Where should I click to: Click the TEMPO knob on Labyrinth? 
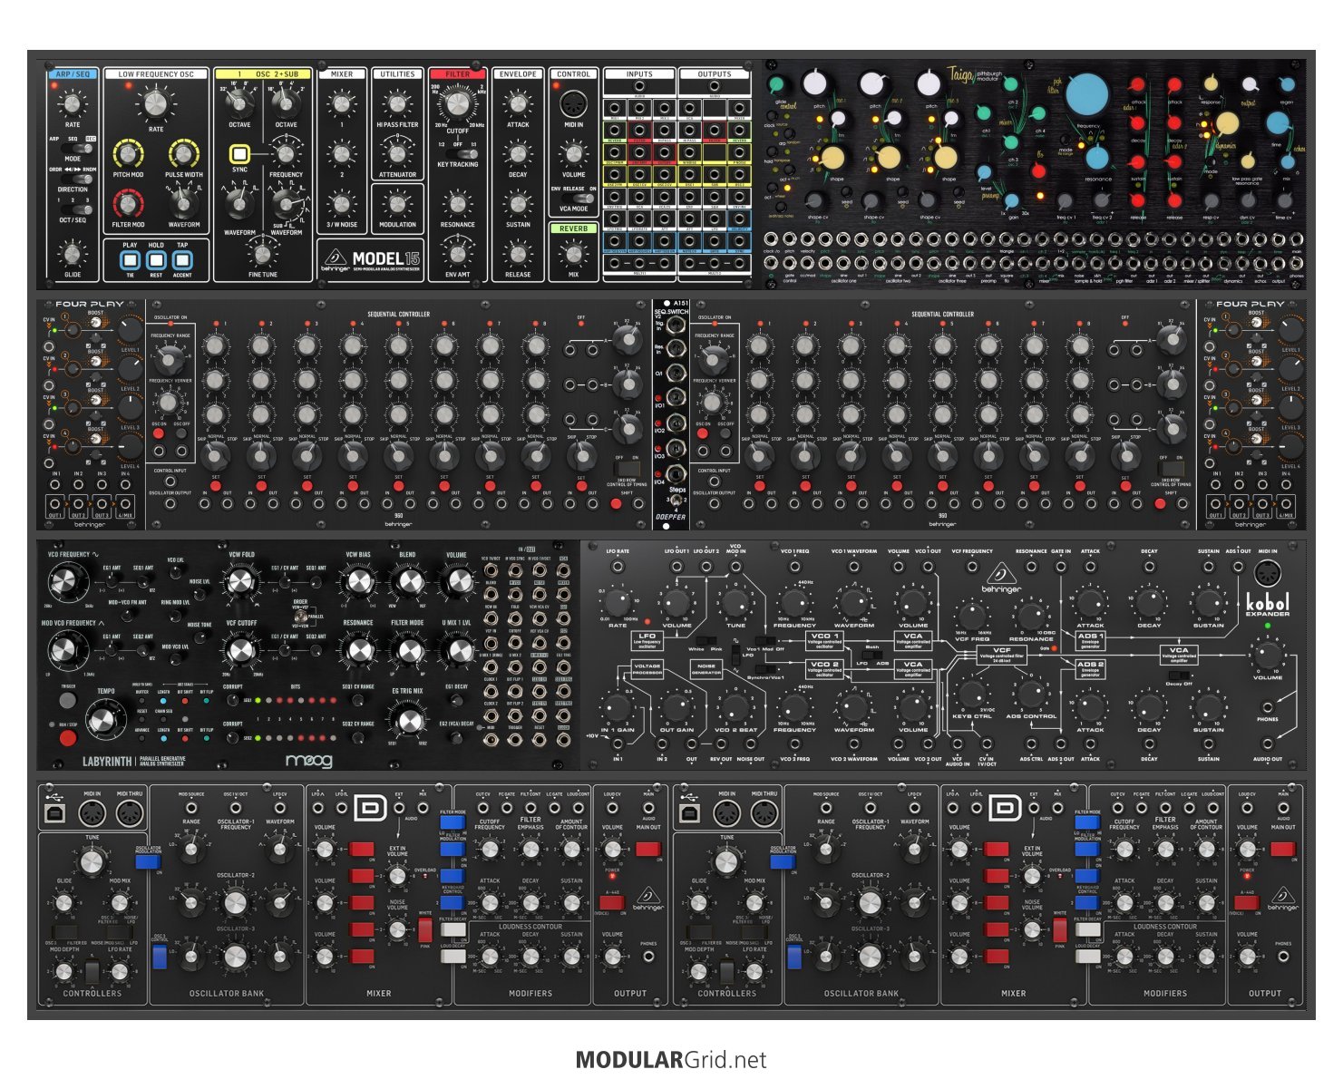(106, 720)
